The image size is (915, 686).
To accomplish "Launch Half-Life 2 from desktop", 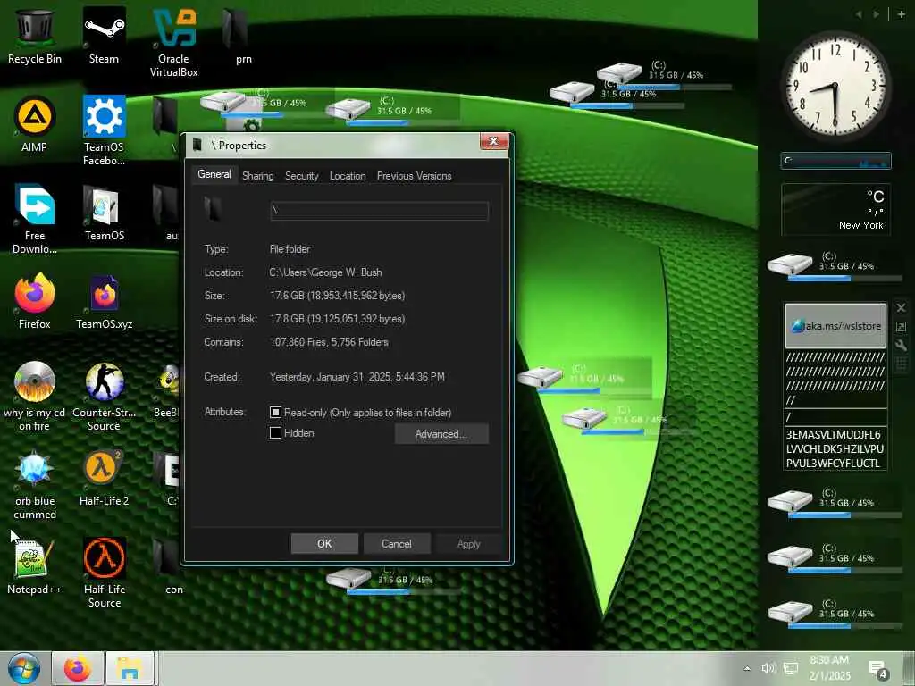I will pyautogui.click(x=104, y=478).
